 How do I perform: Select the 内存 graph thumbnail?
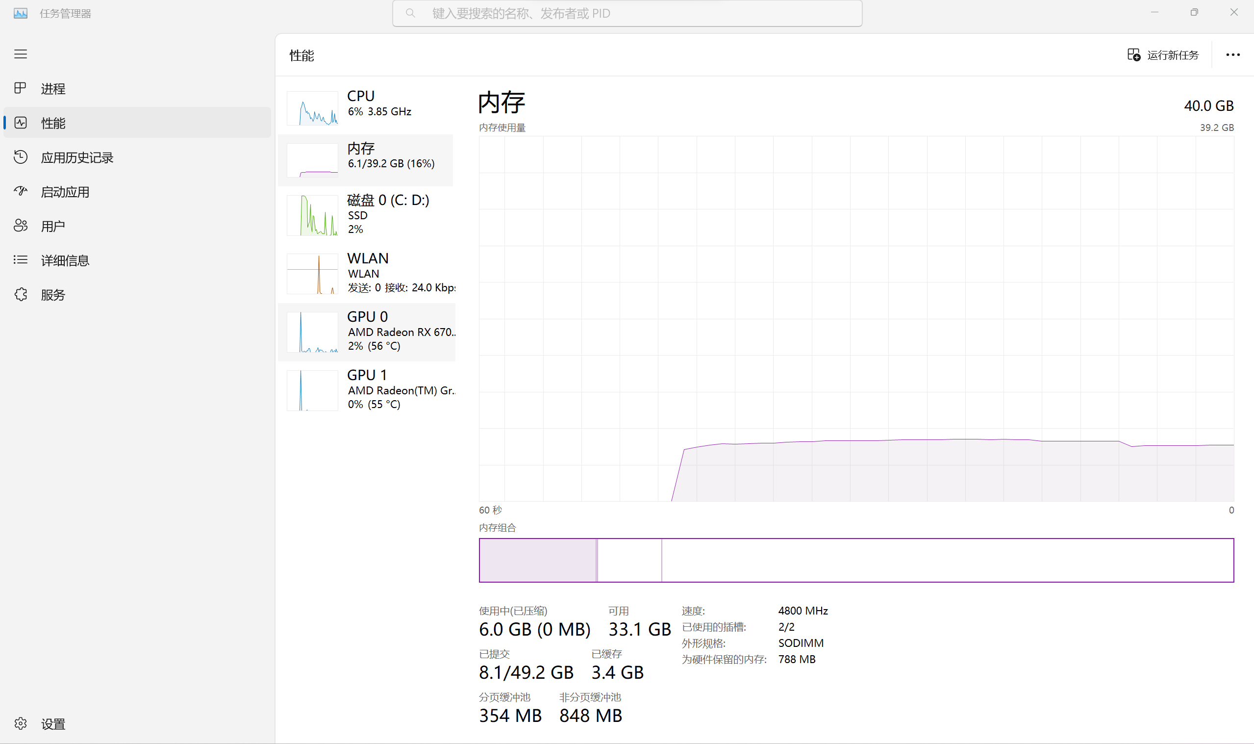click(312, 160)
